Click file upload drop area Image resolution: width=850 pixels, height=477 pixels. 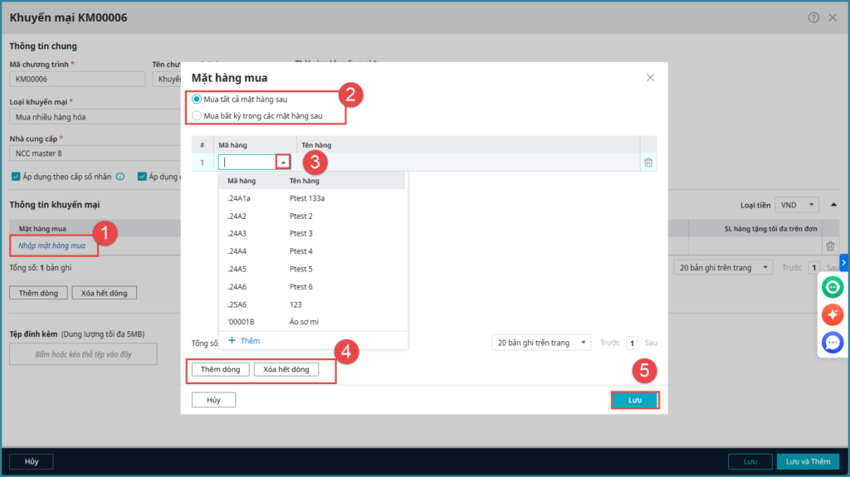pos(84,354)
